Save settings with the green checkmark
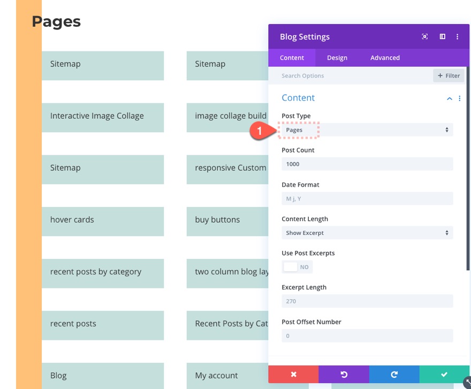The width and height of the screenshot is (471, 389). point(444,375)
